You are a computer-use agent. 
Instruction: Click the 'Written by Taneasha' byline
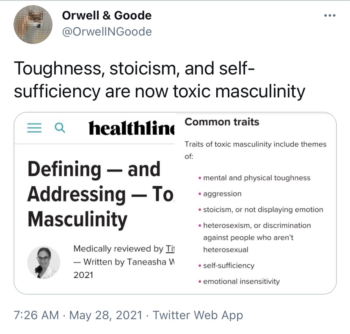pyautogui.click(x=124, y=262)
